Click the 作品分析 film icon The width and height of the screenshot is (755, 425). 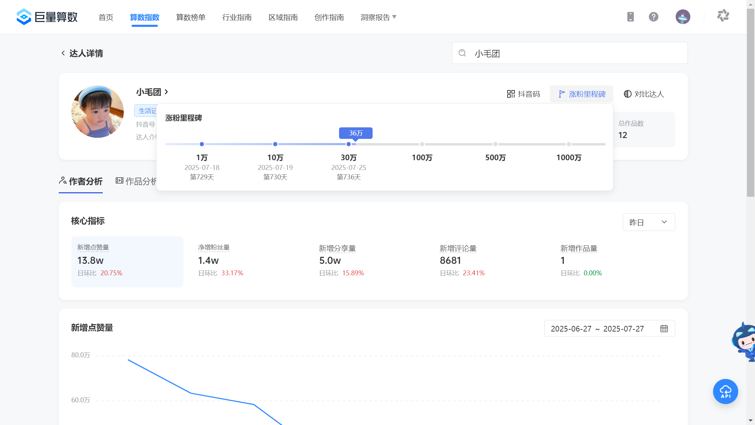coord(119,180)
